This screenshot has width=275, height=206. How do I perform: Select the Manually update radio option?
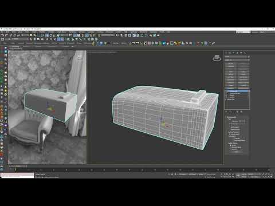230,149
